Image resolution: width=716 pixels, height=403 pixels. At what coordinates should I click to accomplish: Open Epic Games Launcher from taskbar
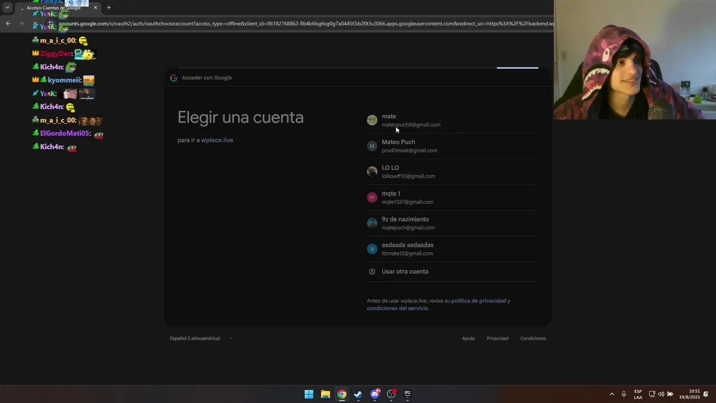click(407, 394)
